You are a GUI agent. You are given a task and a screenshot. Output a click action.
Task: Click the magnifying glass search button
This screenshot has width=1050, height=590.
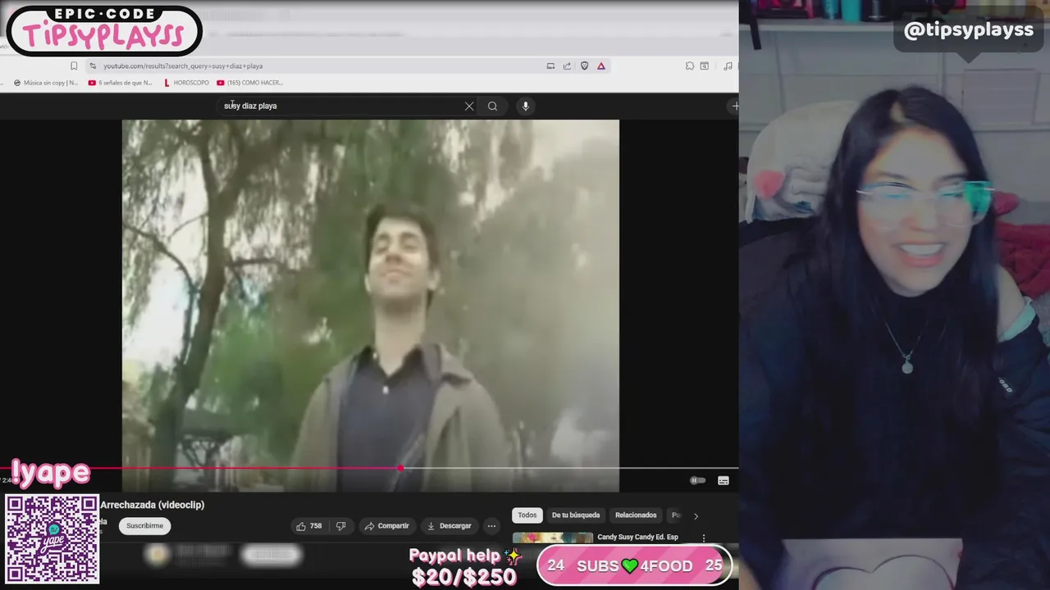492,106
